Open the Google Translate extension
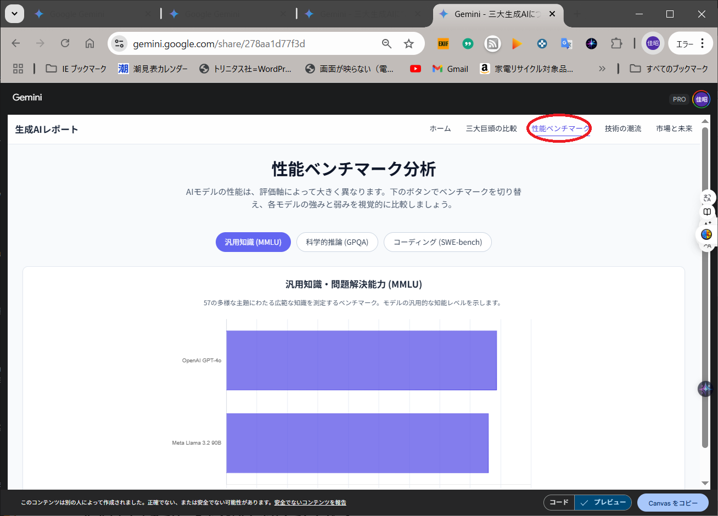The image size is (718, 516). (x=566, y=44)
